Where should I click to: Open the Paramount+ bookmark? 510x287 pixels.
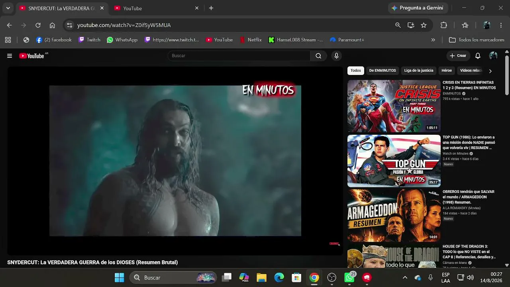(x=347, y=40)
